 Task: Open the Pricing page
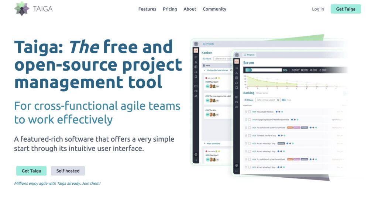point(170,9)
